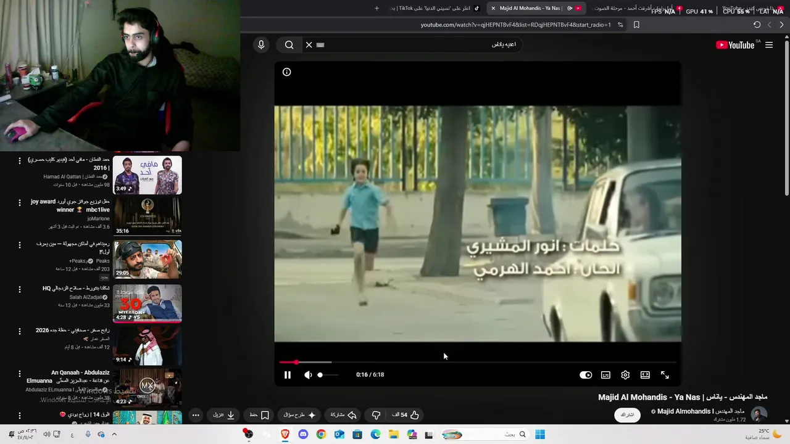Open options menu for An Qanaah video
The width and height of the screenshot is (790, 444).
click(x=19, y=373)
